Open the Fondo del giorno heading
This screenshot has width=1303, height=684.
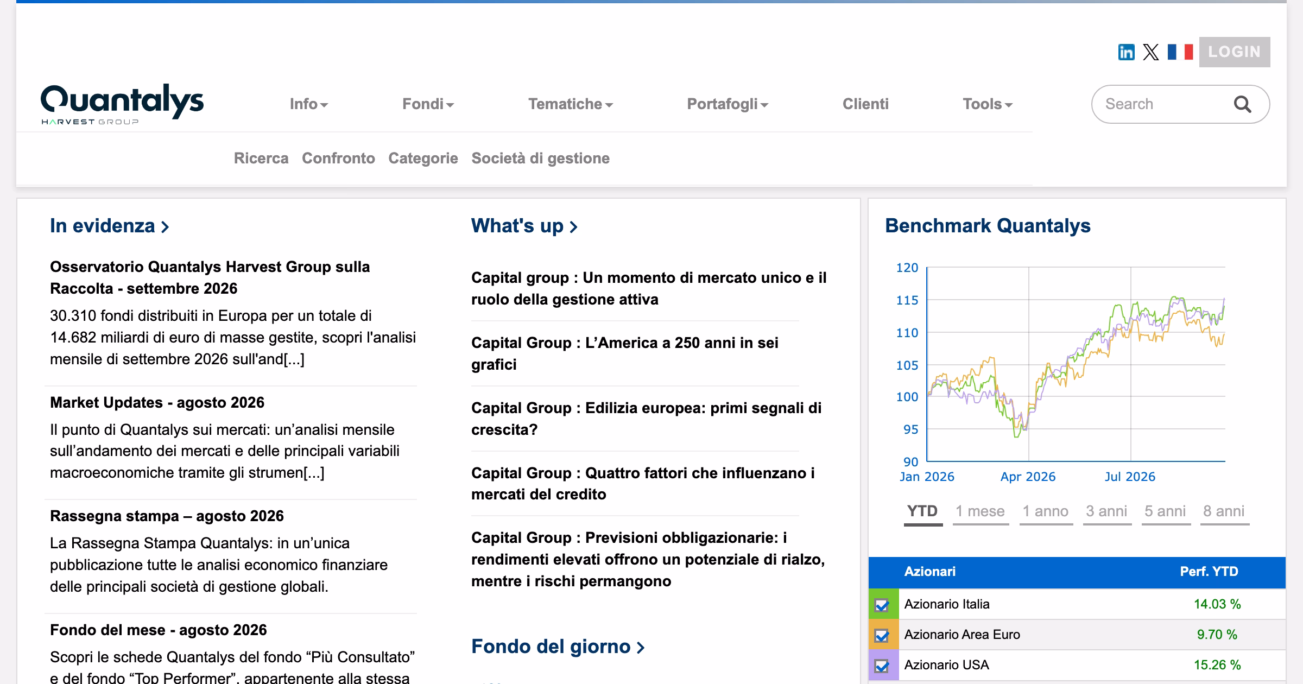[558, 647]
